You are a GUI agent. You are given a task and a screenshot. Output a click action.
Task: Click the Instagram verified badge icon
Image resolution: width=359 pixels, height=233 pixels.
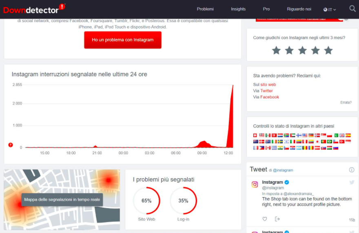point(287,182)
